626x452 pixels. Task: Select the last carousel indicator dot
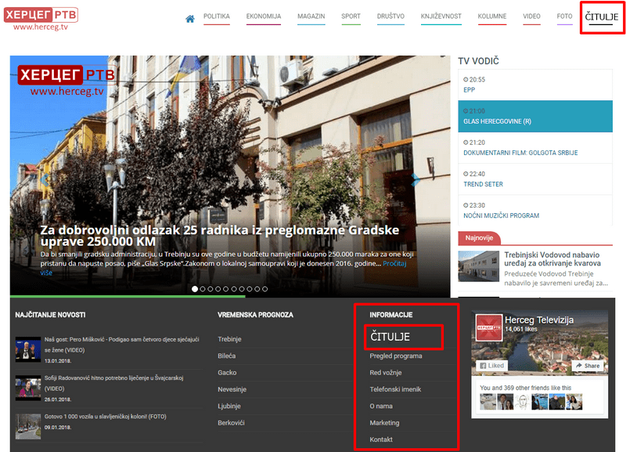click(264, 289)
